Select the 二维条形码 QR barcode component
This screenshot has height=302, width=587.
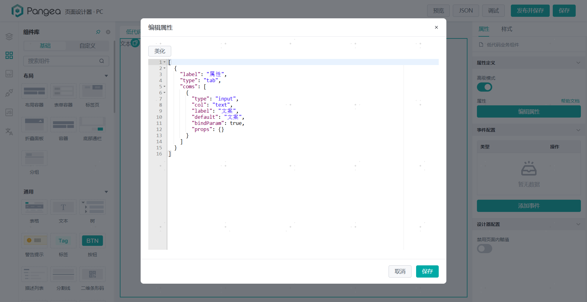(92, 278)
